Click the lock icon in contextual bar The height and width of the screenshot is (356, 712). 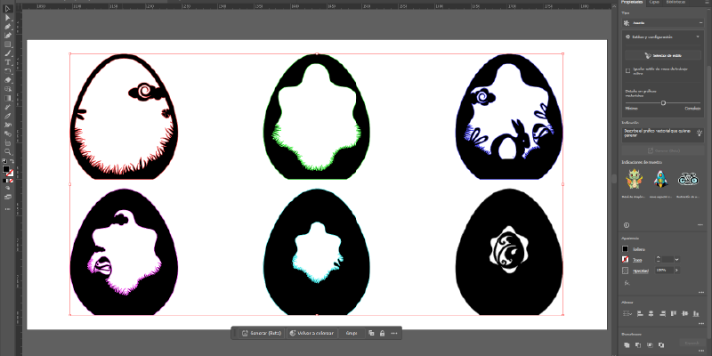click(382, 333)
